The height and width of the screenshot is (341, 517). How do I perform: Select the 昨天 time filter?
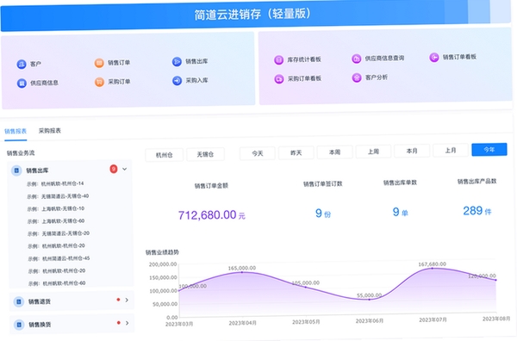tap(296, 152)
